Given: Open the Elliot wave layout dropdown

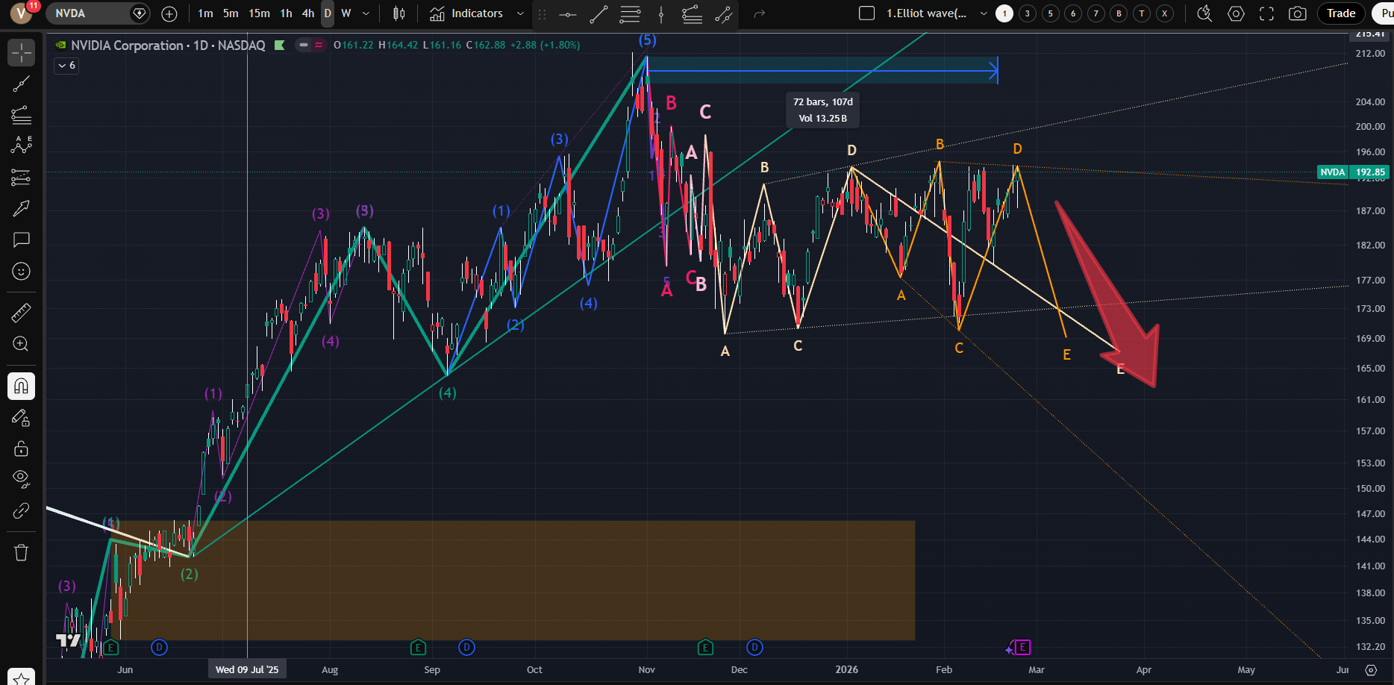Looking at the screenshot, I should coord(984,13).
